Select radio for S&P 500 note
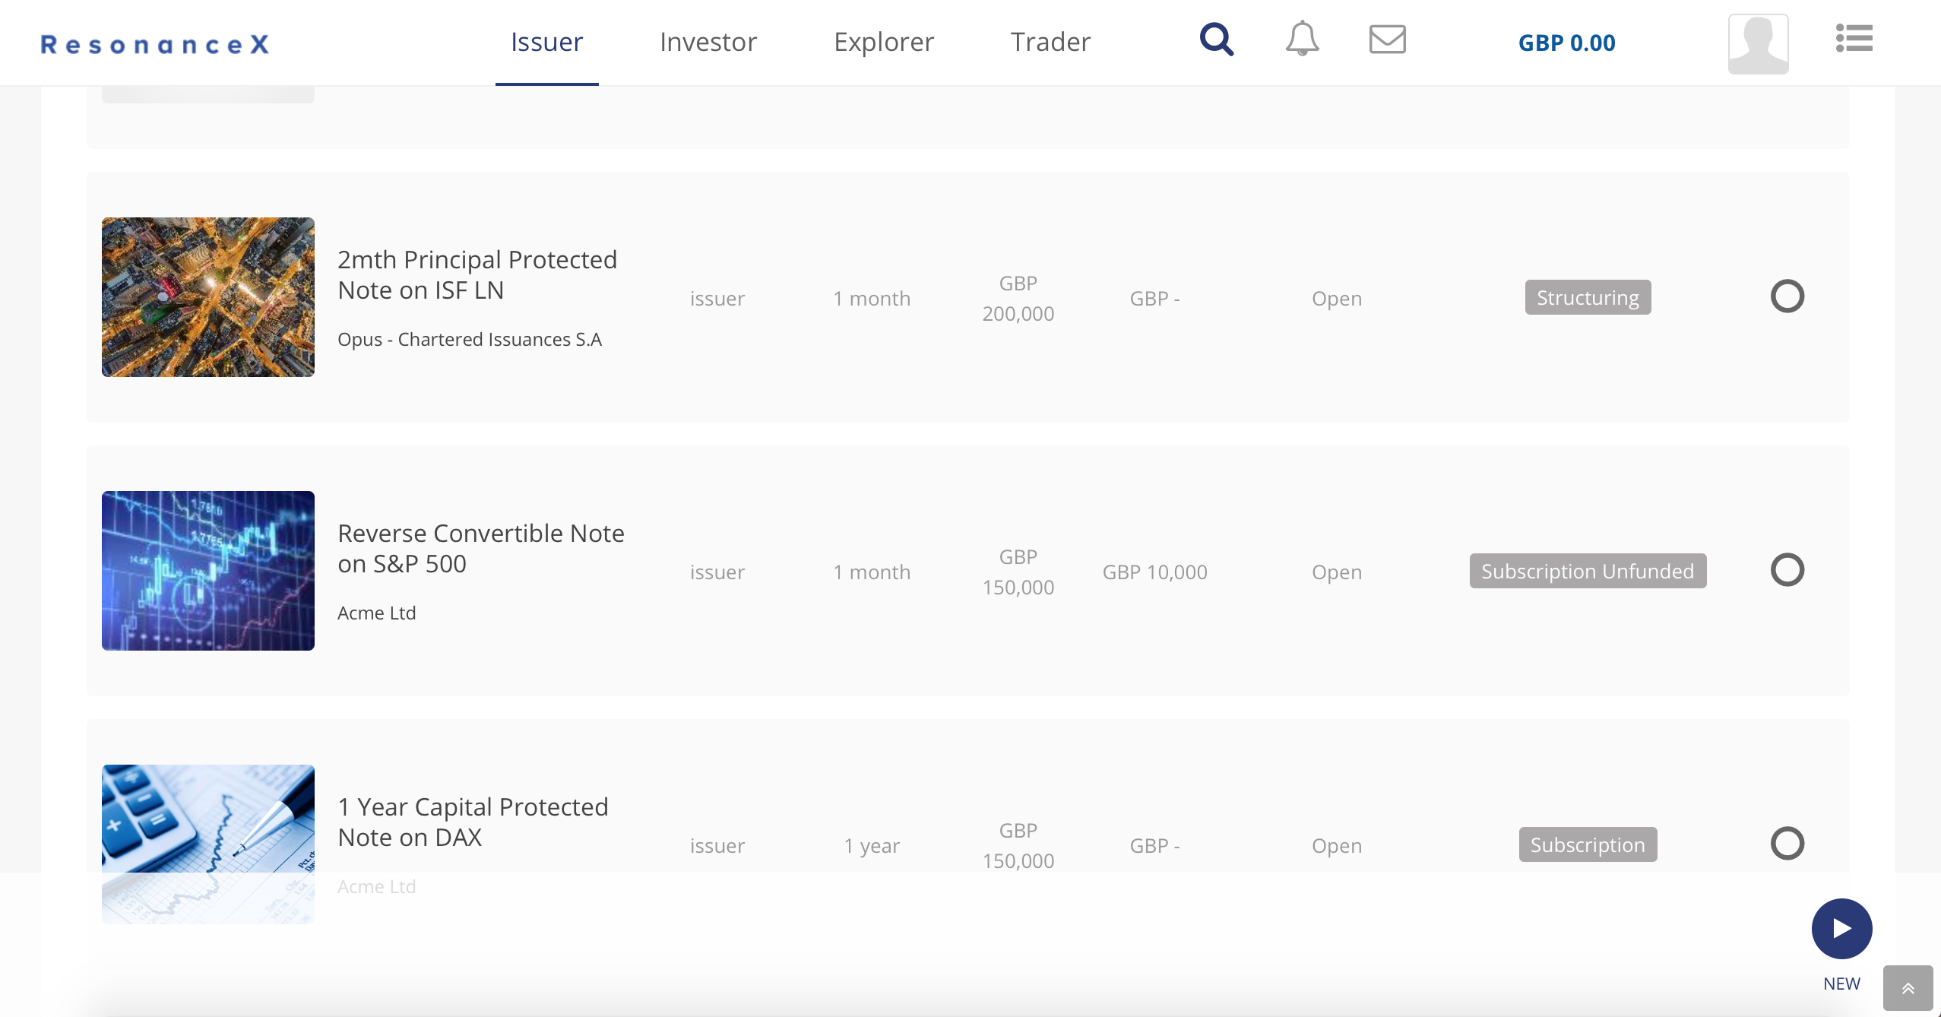Image resolution: width=1941 pixels, height=1017 pixels. coord(1787,570)
